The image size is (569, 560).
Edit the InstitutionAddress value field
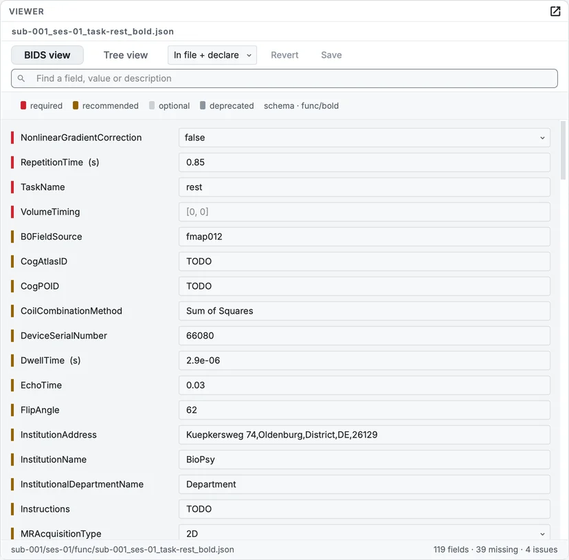[x=364, y=435]
